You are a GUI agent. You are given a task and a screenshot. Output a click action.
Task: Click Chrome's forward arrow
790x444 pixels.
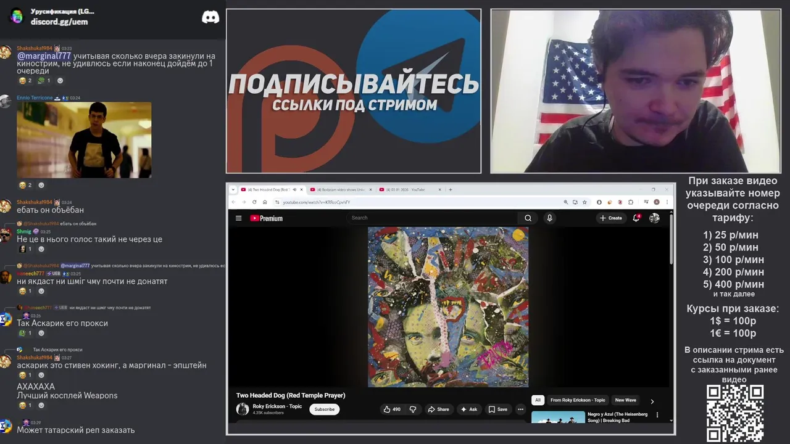click(244, 202)
